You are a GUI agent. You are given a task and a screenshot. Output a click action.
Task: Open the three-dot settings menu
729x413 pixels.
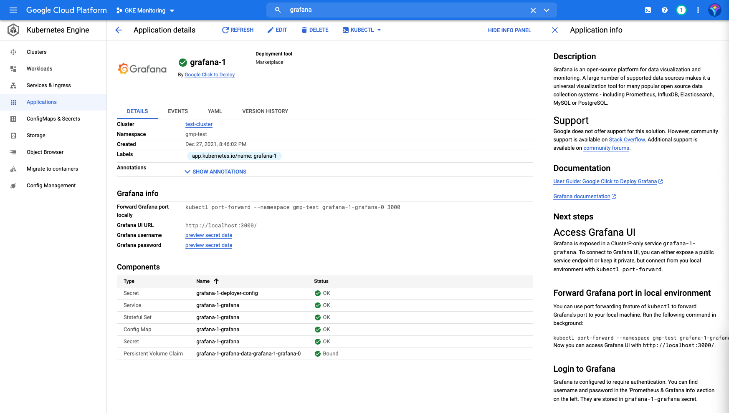[x=698, y=10]
